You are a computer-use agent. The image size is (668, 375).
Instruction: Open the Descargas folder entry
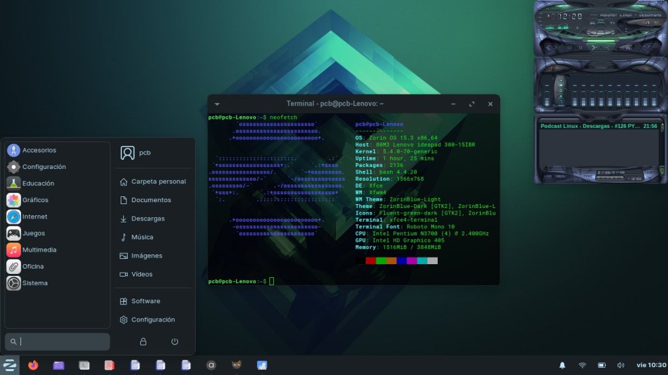tap(147, 218)
